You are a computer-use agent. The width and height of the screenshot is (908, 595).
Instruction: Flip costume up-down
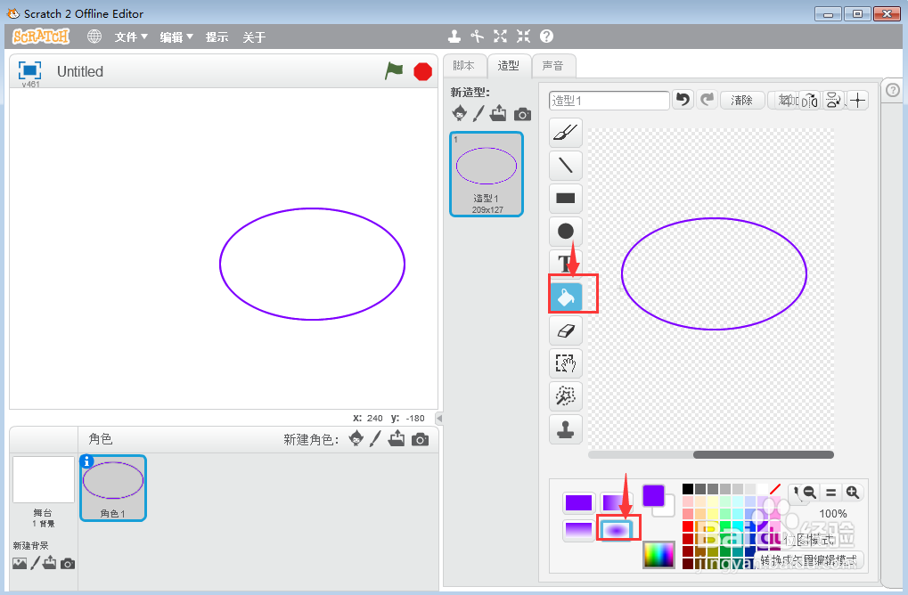point(833,101)
